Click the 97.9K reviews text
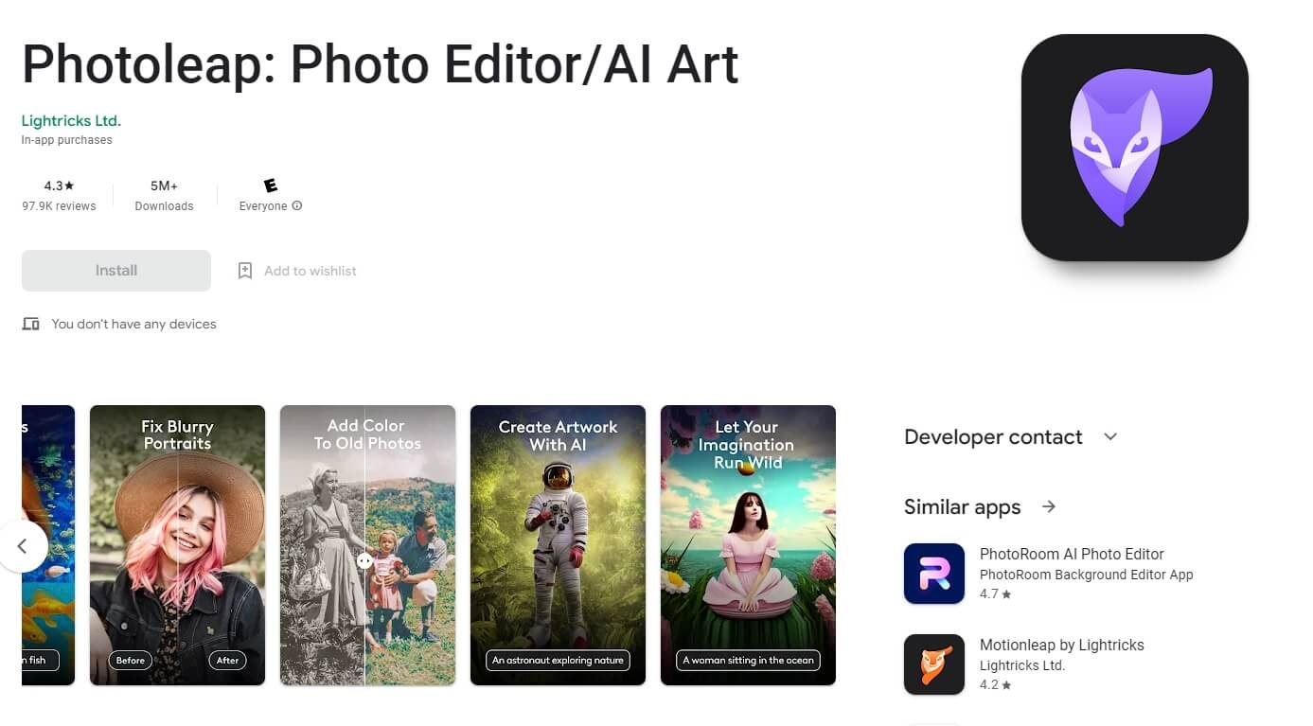The height and width of the screenshot is (726, 1313). [x=59, y=206]
